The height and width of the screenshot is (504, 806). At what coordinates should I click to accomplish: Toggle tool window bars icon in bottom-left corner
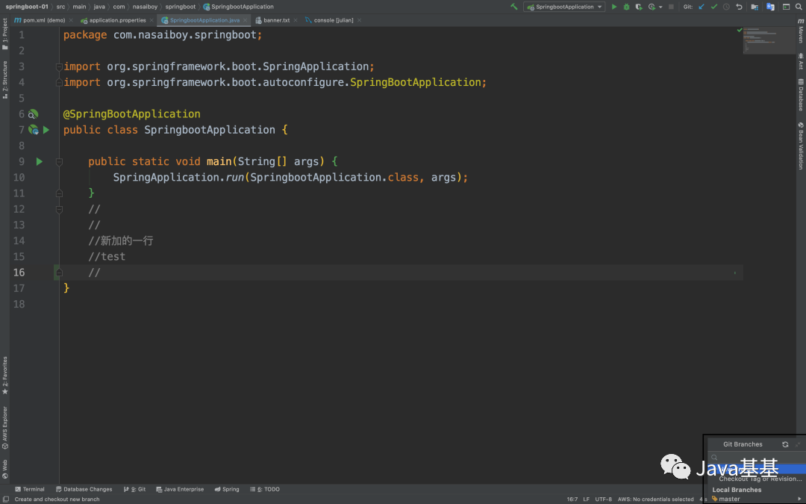click(6, 500)
